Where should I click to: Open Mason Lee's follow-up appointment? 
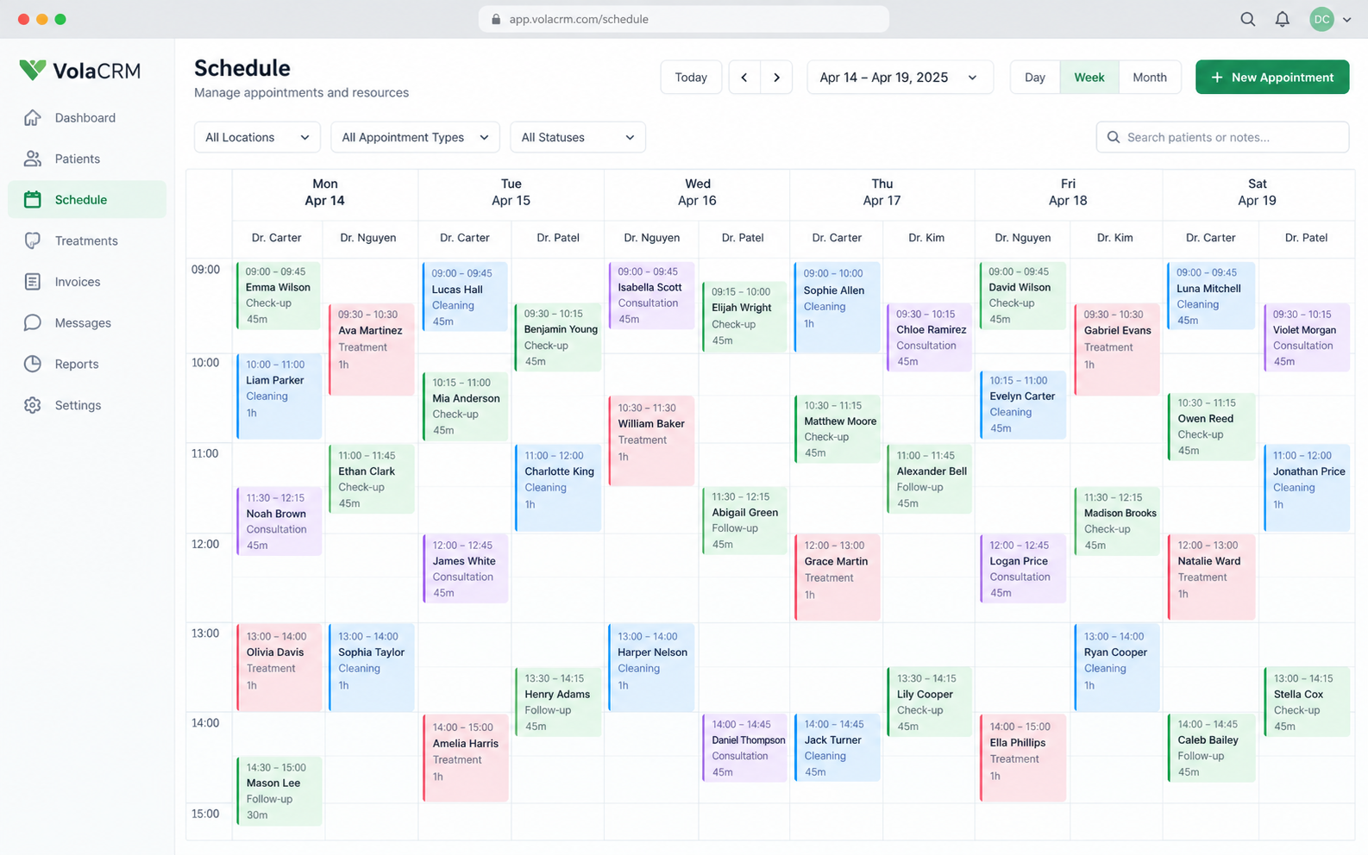tap(279, 791)
